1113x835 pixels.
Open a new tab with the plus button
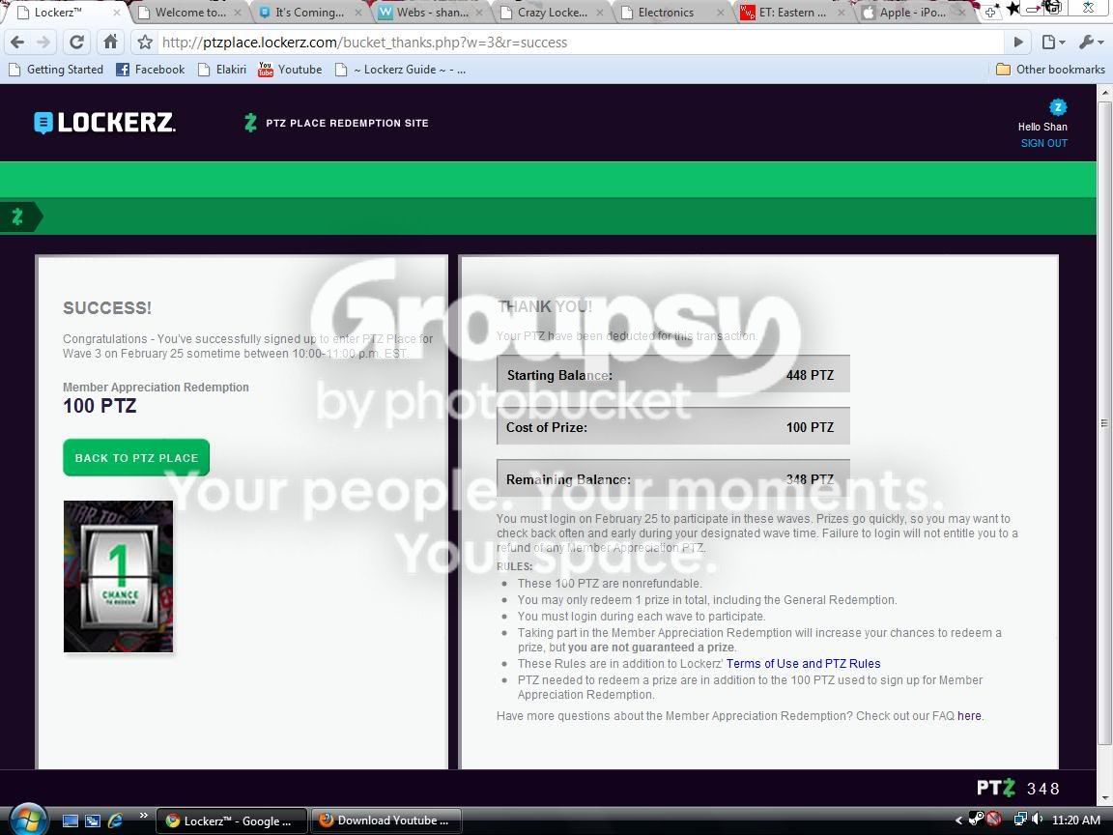tap(990, 12)
